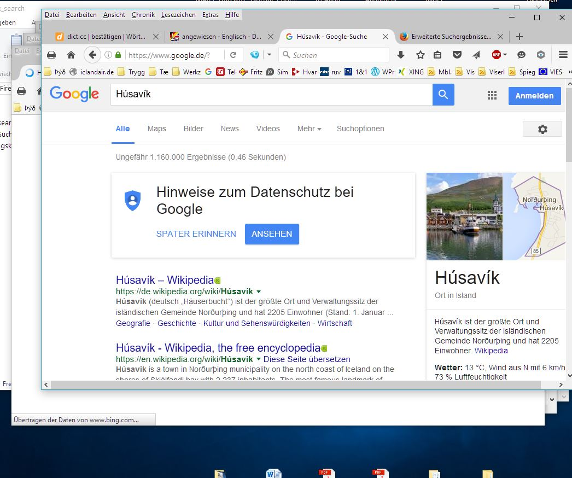This screenshot has width=572, height=478.
Task: Open the Google apps grid
Action: click(492, 96)
